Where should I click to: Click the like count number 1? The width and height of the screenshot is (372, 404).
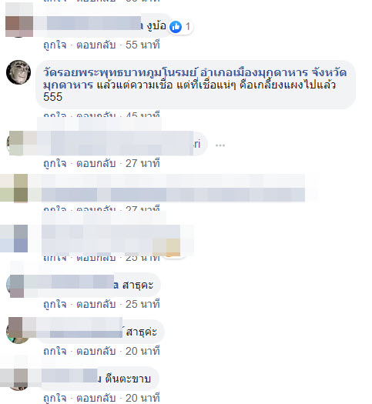[x=188, y=26]
